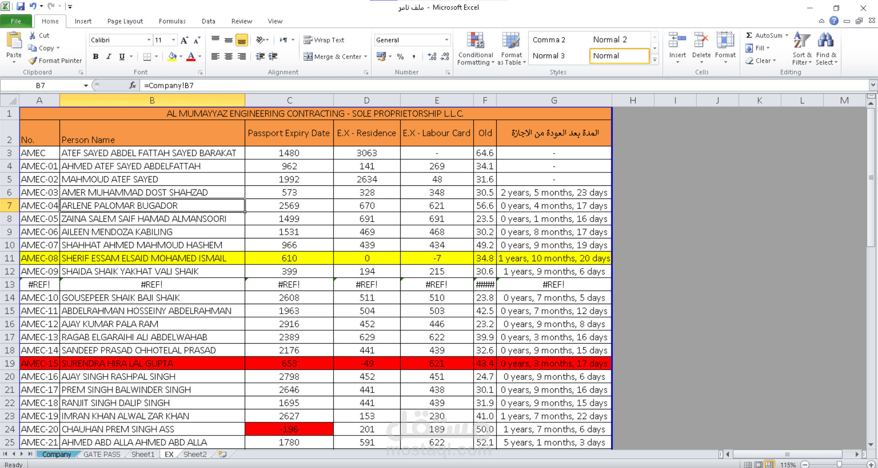Open the GATE PASS sheet tab
This screenshot has width=878, height=468.
pyautogui.click(x=102, y=454)
